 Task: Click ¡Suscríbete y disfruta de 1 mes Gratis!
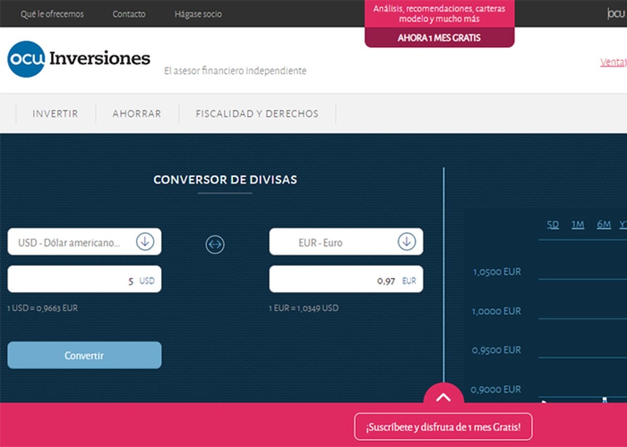(x=443, y=427)
